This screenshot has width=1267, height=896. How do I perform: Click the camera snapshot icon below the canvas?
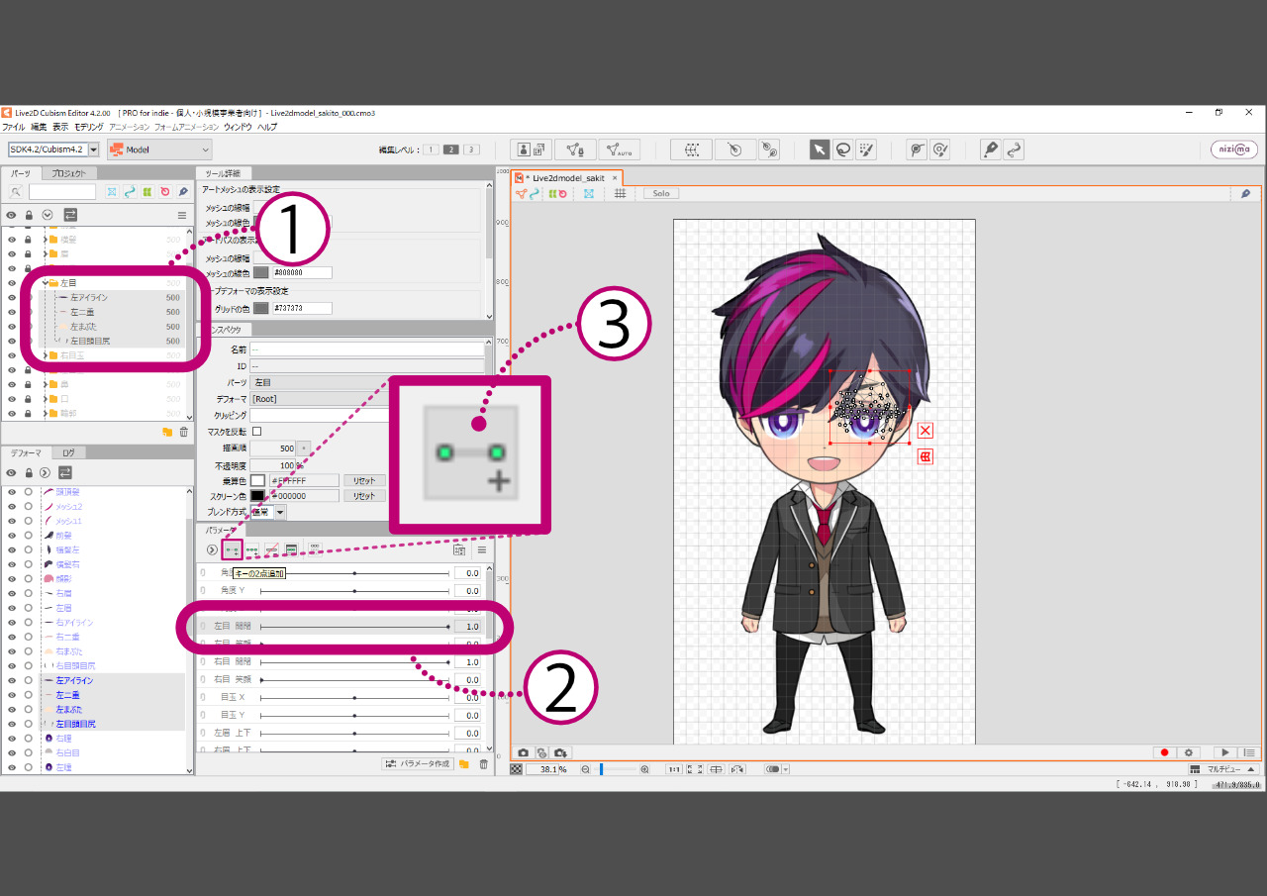[524, 752]
